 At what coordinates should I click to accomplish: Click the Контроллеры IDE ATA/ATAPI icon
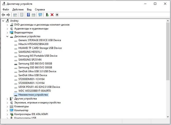11,114
